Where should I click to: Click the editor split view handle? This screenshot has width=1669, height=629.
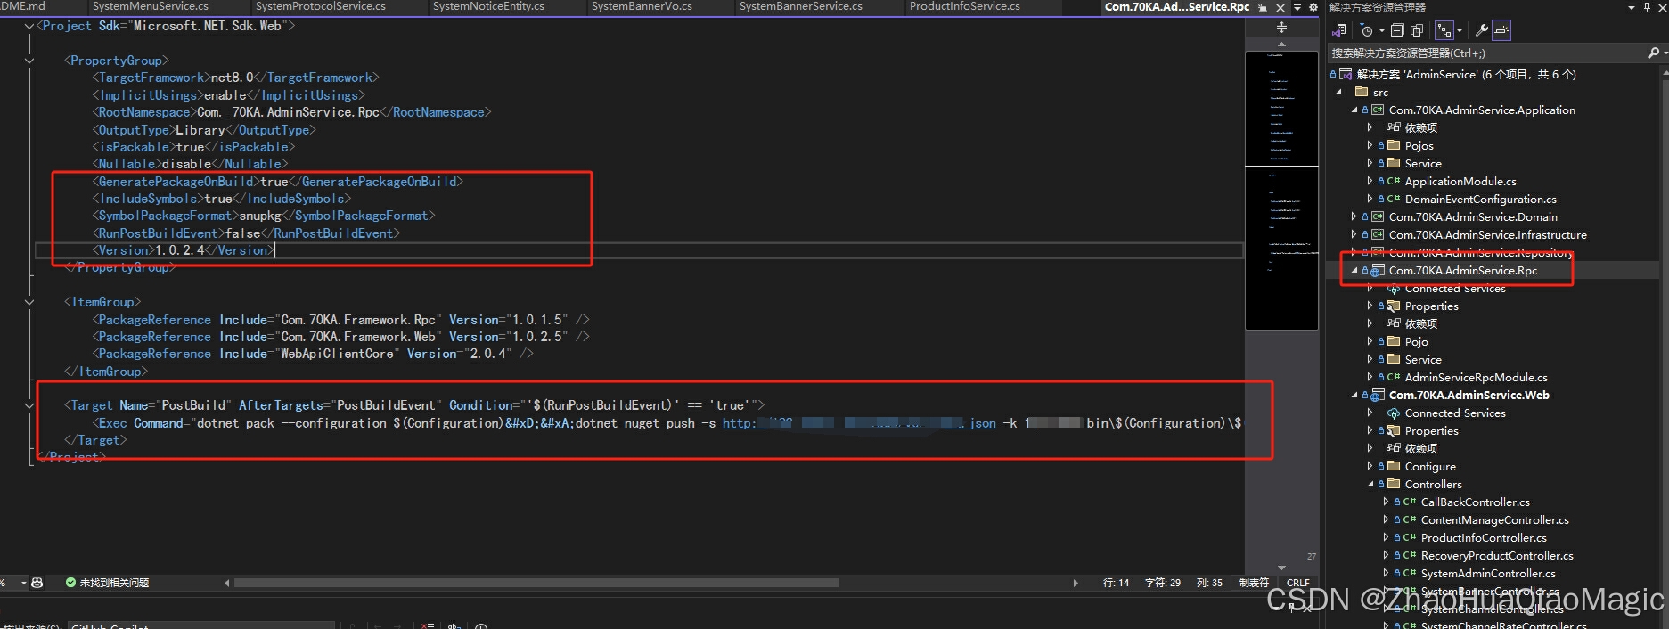pyautogui.click(x=1281, y=27)
